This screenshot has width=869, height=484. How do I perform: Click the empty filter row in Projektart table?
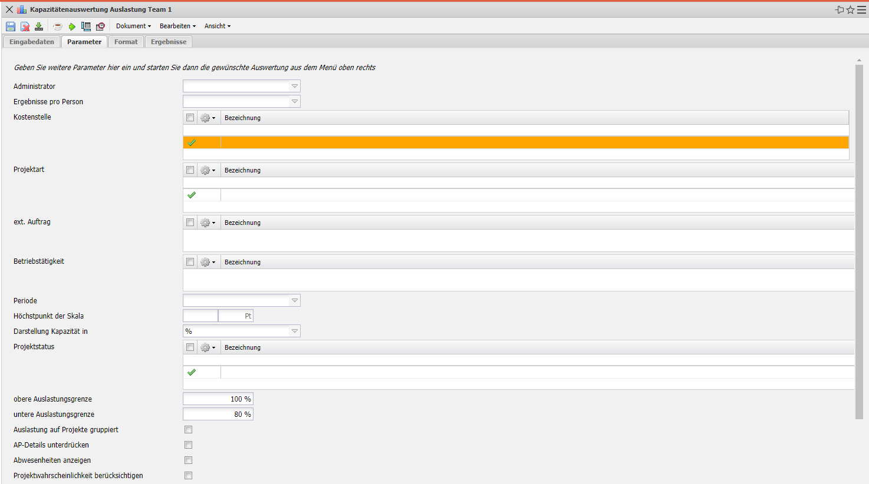point(519,183)
